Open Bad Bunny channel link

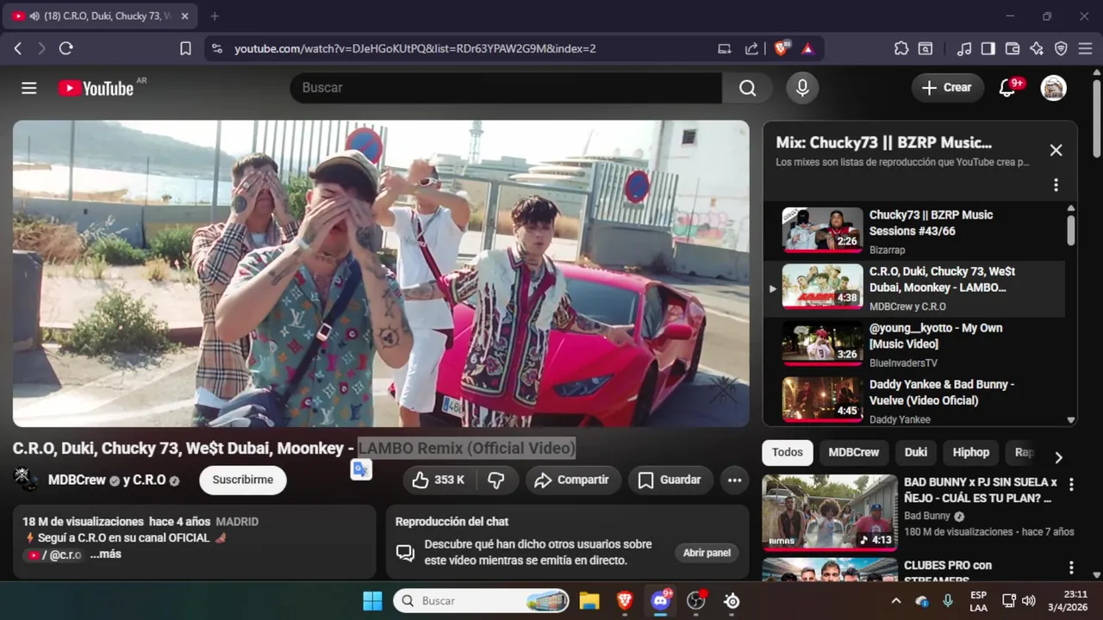click(x=927, y=516)
